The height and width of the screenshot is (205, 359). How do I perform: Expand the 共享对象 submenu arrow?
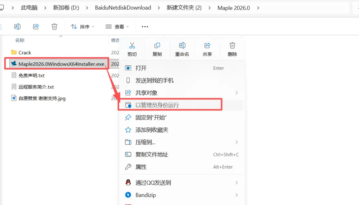click(237, 93)
